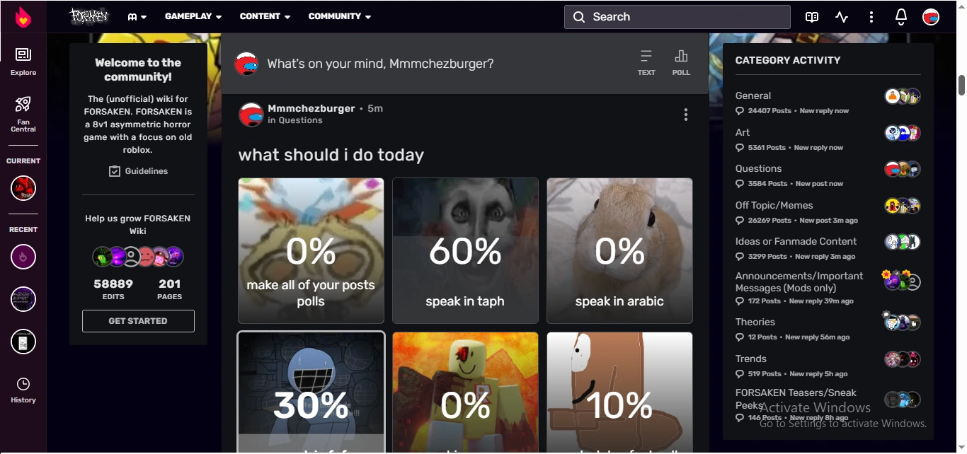This screenshot has height=454, width=967.
Task: Click General category participant avatars
Action: [x=903, y=96]
